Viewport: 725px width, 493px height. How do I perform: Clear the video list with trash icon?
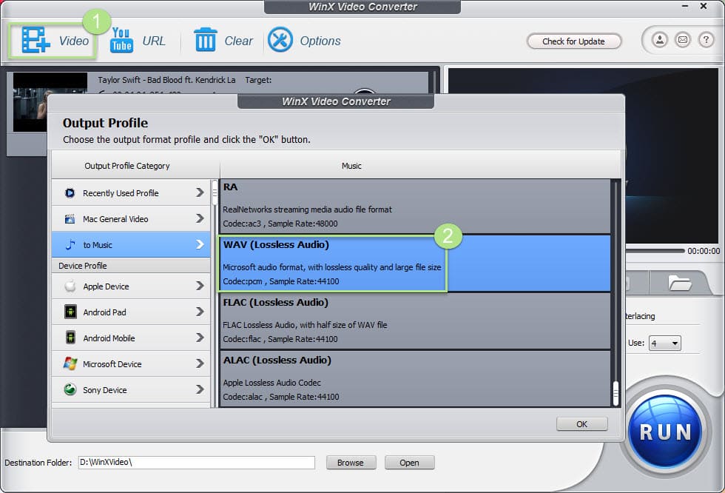205,39
